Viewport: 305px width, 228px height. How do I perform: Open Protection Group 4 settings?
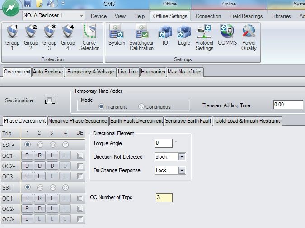(x=68, y=37)
